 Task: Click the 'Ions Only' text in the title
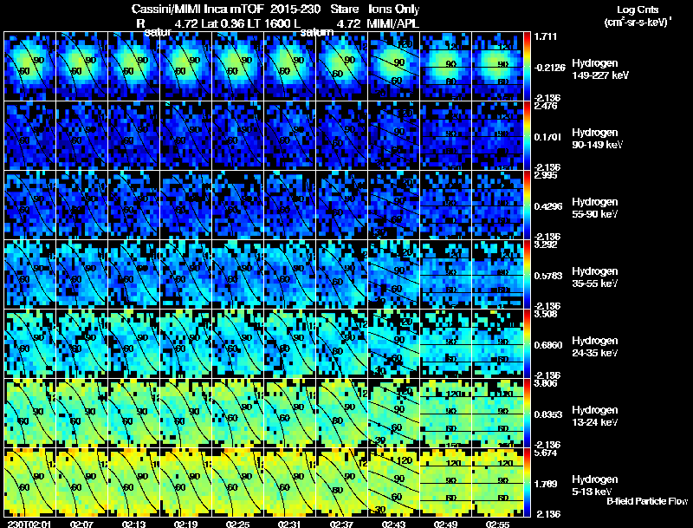point(393,10)
